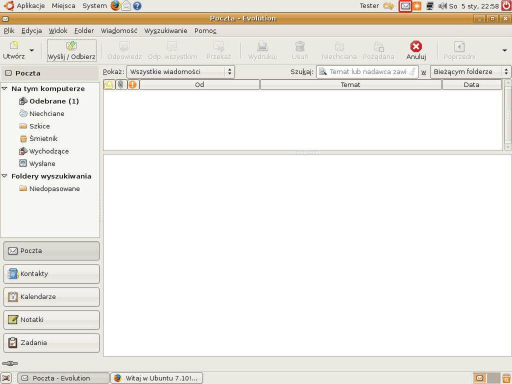Image resolution: width=512 pixels, height=384 pixels.
Task: Toggle online/offline connection icon
Action: coord(10,363)
